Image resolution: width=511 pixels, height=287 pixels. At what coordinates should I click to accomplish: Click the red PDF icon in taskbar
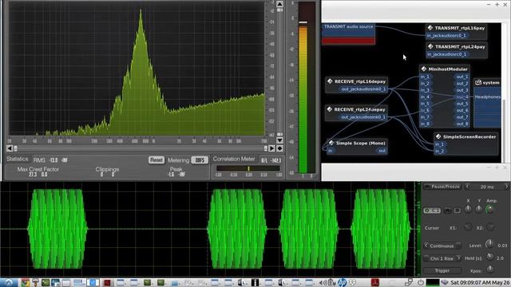coord(374,283)
